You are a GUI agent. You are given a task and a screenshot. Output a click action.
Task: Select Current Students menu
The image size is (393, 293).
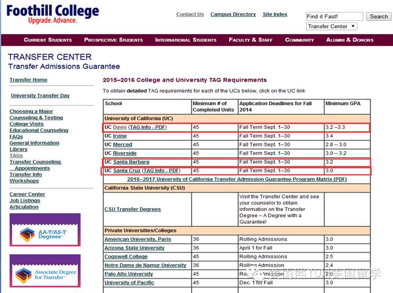[x=47, y=40]
